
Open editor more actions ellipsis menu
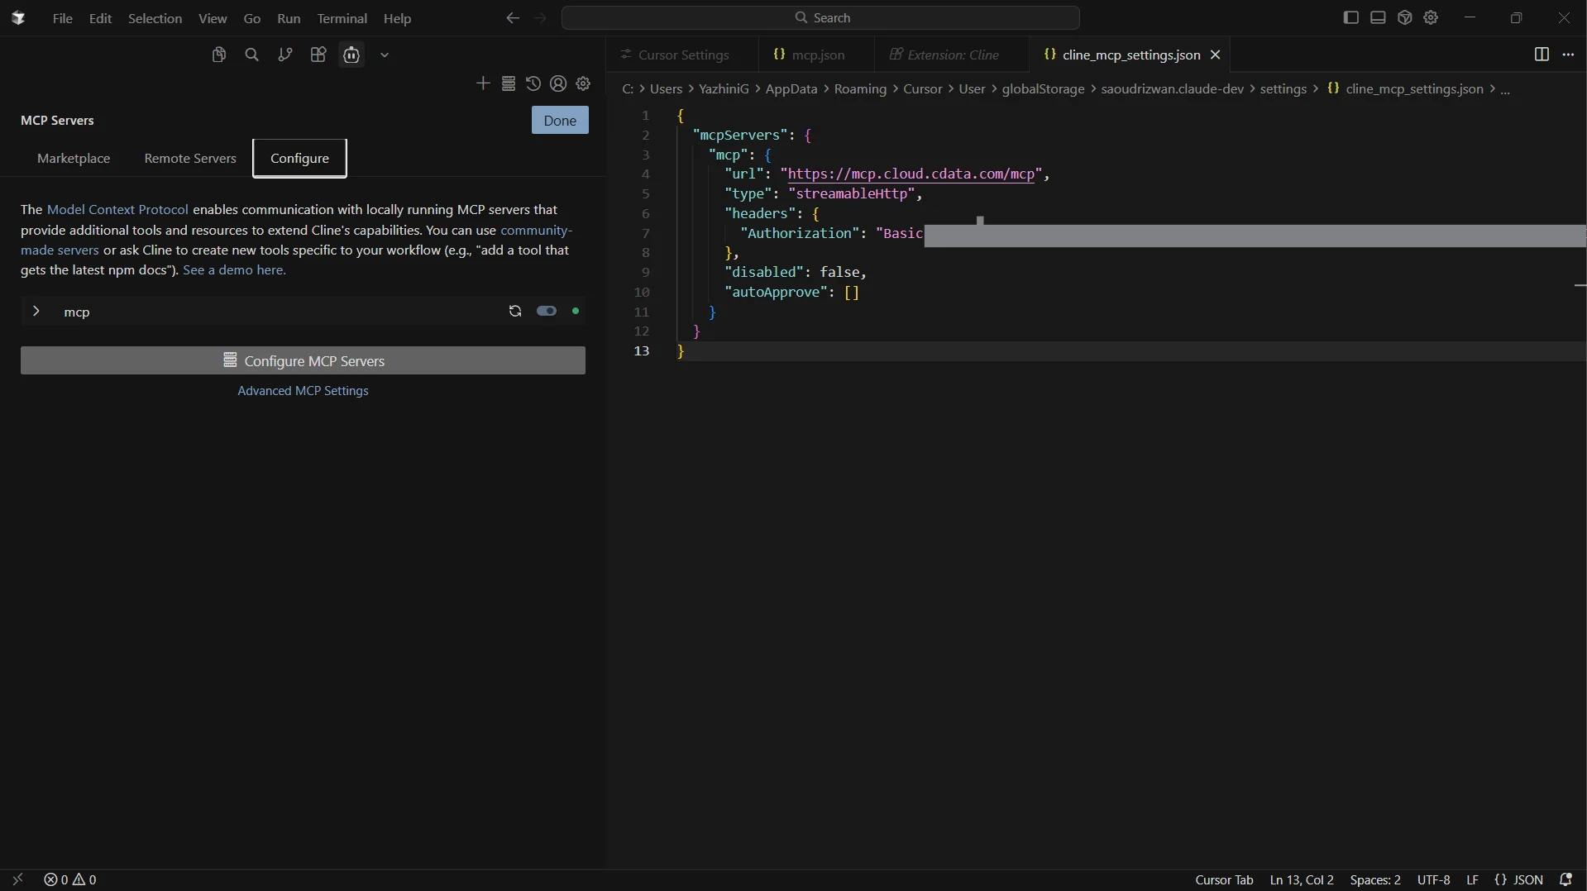pyautogui.click(x=1568, y=55)
